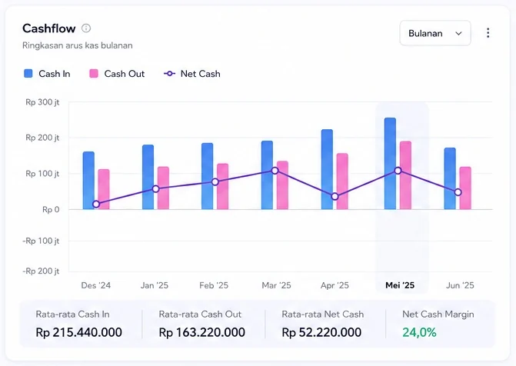Select the Jan '25 Cash In bar
Viewport: 516px width, 366px height.
[x=148, y=177]
